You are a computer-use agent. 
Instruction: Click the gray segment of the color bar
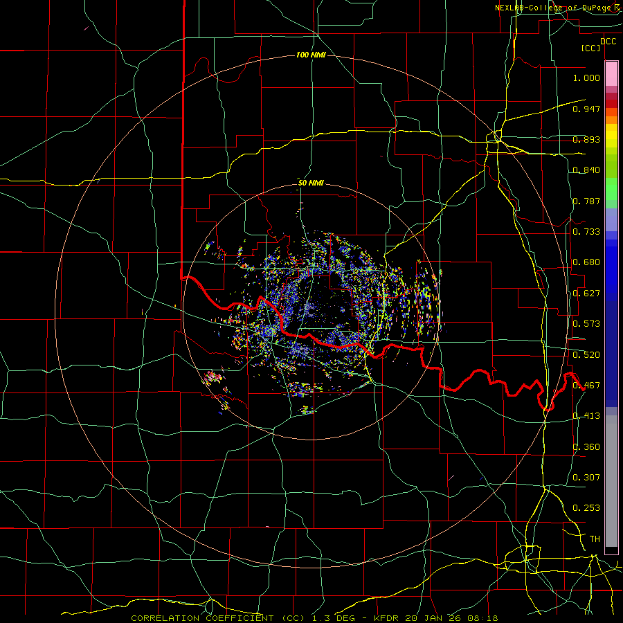point(611,481)
